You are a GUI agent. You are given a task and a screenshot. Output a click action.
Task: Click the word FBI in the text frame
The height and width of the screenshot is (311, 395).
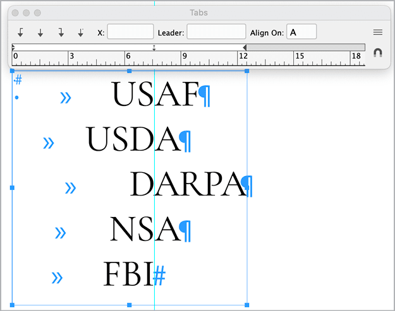pyautogui.click(x=128, y=274)
